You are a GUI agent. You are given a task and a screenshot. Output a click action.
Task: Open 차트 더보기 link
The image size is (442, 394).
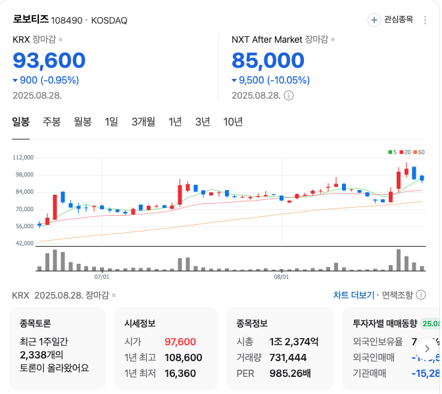(354, 295)
